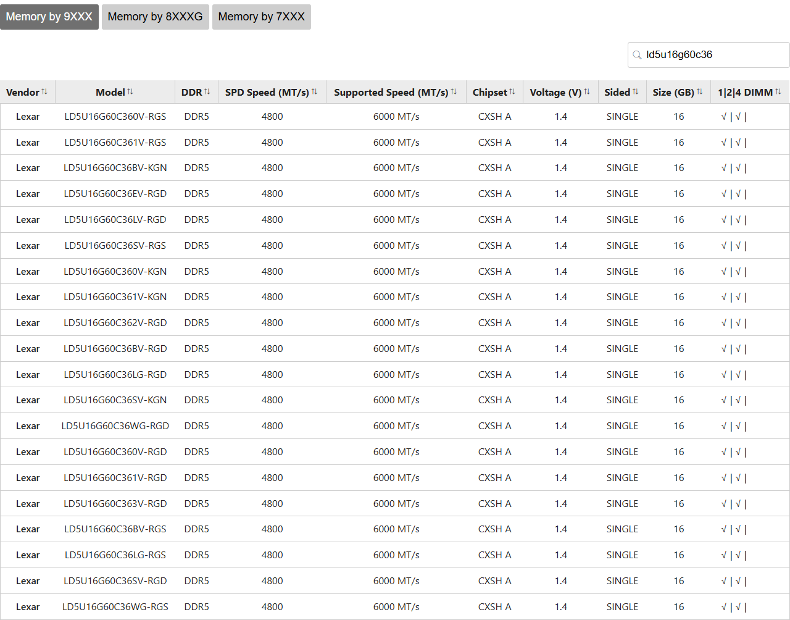Viewport: 790px width, 620px height.
Task: Select model LD5U16G60C36LG-RGD
Action: pyautogui.click(x=115, y=375)
